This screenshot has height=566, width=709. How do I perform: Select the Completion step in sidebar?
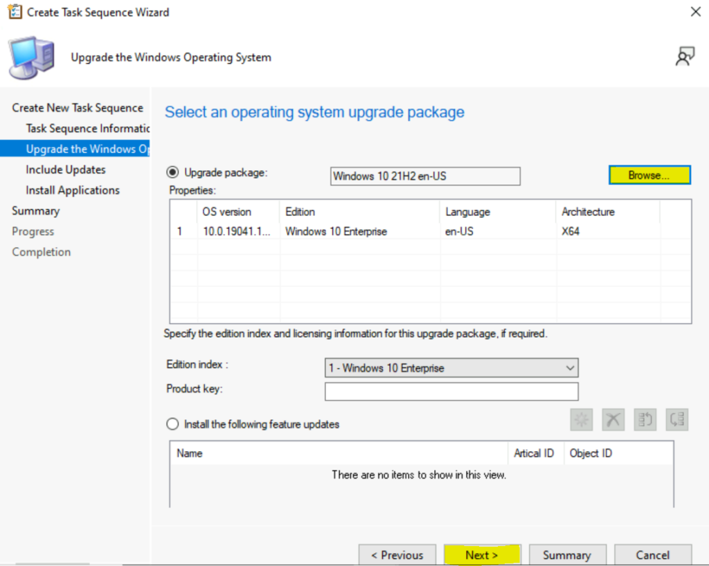pyautogui.click(x=41, y=252)
